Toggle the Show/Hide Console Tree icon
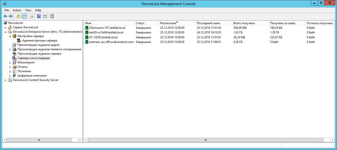The height and width of the screenshot is (150, 337). (24, 16)
